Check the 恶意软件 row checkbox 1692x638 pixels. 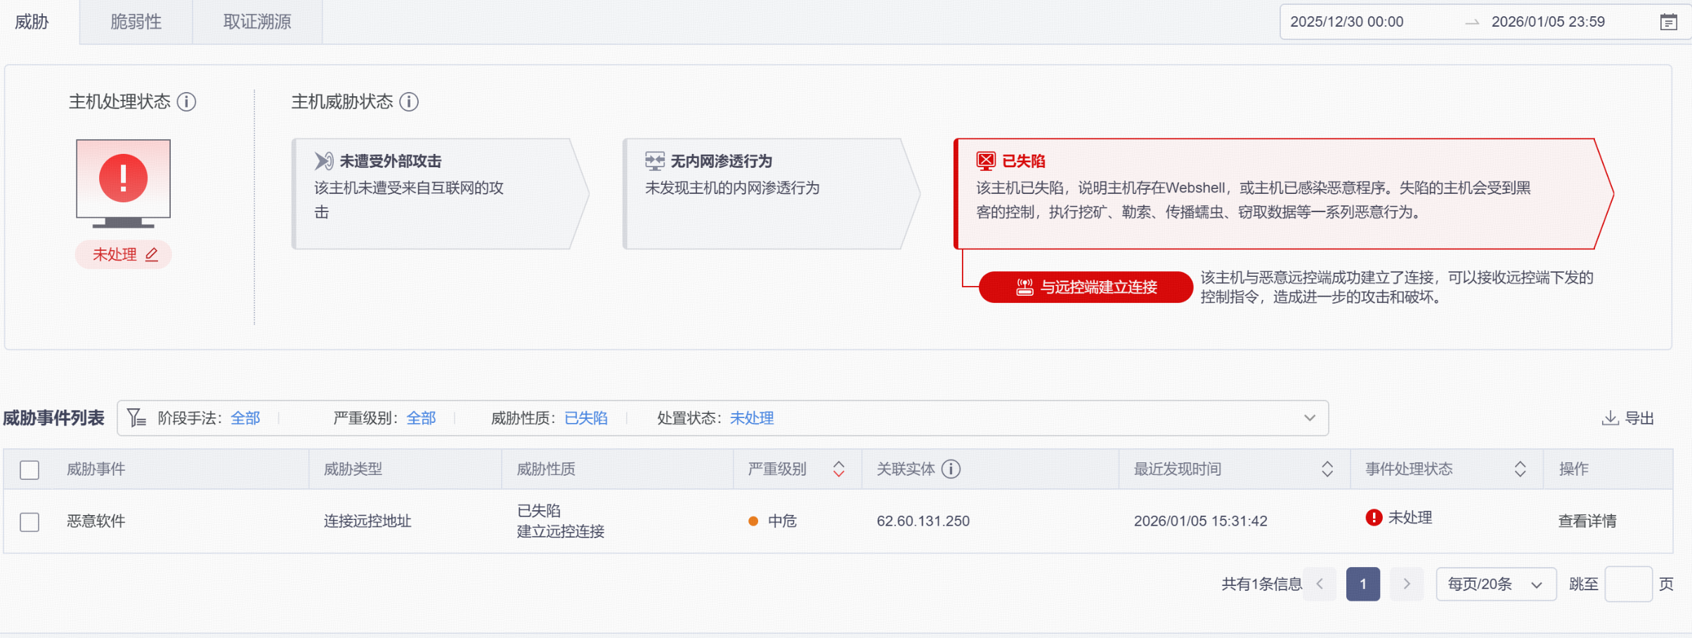(30, 522)
